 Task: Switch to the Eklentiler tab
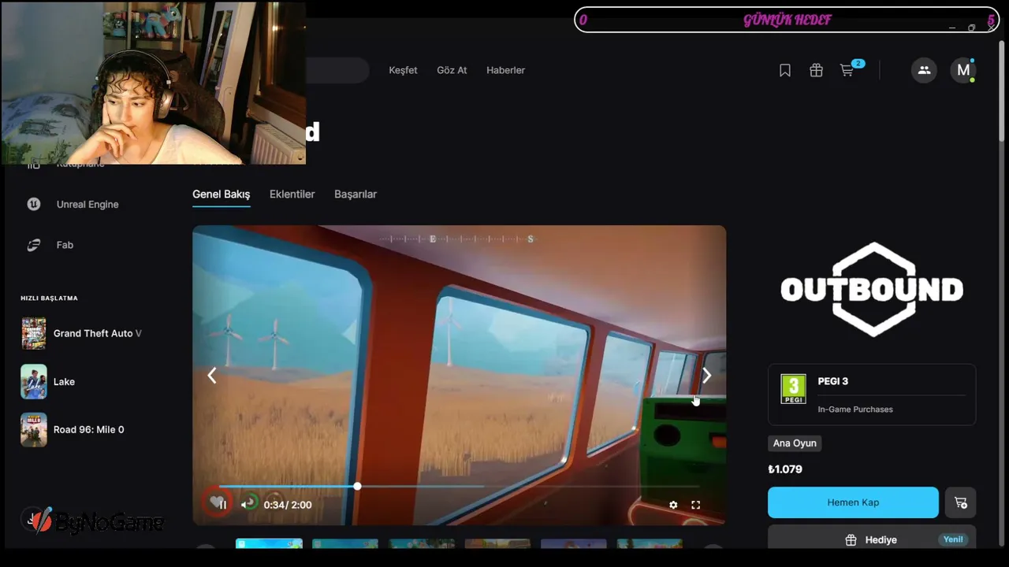tap(292, 195)
